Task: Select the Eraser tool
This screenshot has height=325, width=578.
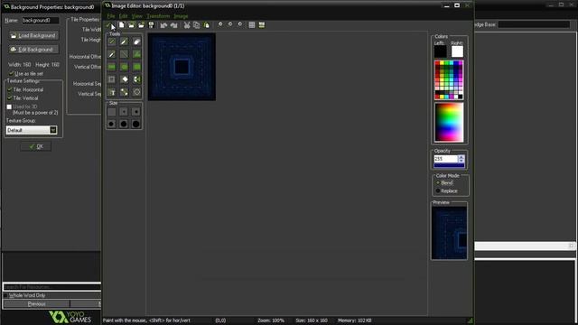Action: tap(136, 42)
